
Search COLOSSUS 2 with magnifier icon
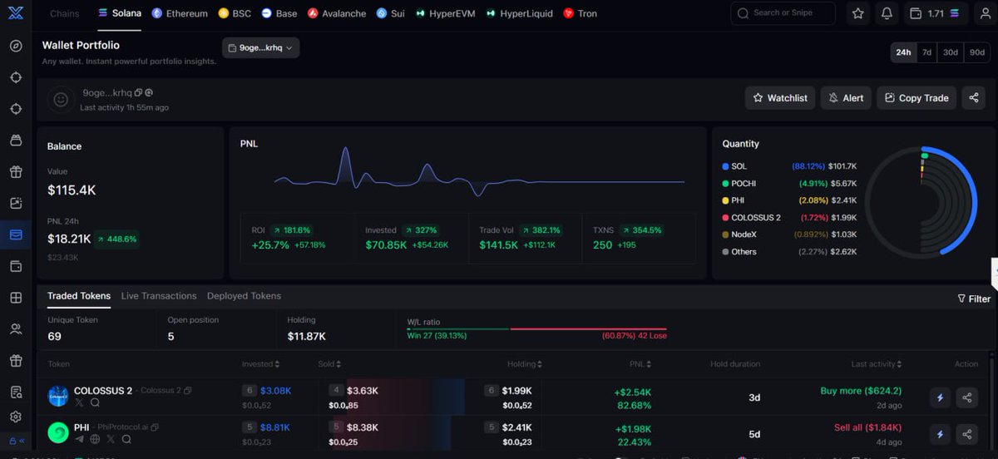click(95, 402)
